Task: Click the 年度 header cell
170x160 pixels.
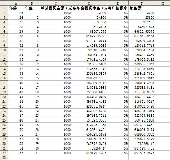Action: (32, 8)
